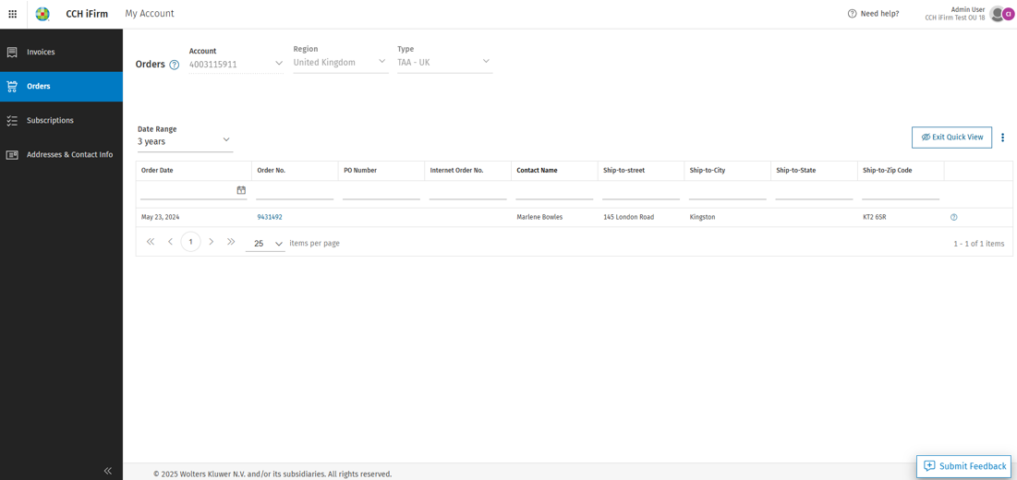Image resolution: width=1017 pixels, height=480 pixels.
Task: Click the Admin User avatar
Action: pyautogui.click(x=1001, y=14)
